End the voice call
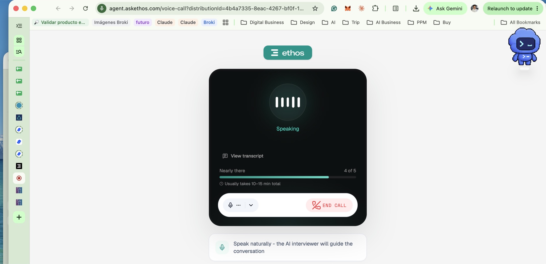 click(x=329, y=205)
